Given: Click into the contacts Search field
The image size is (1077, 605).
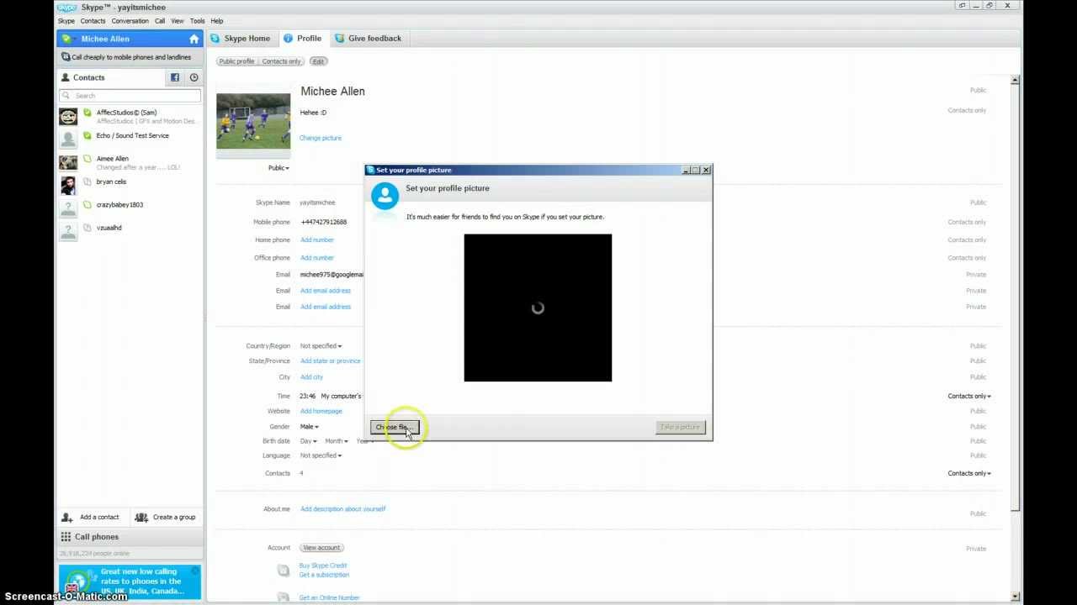Looking at the screenshot, I should [130, 95].
